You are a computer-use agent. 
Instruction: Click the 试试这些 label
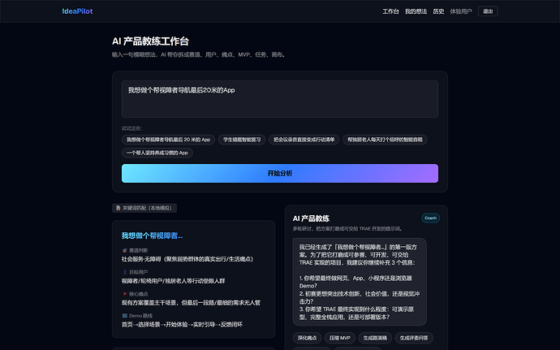pyautogui.click(x=131, y=128)
